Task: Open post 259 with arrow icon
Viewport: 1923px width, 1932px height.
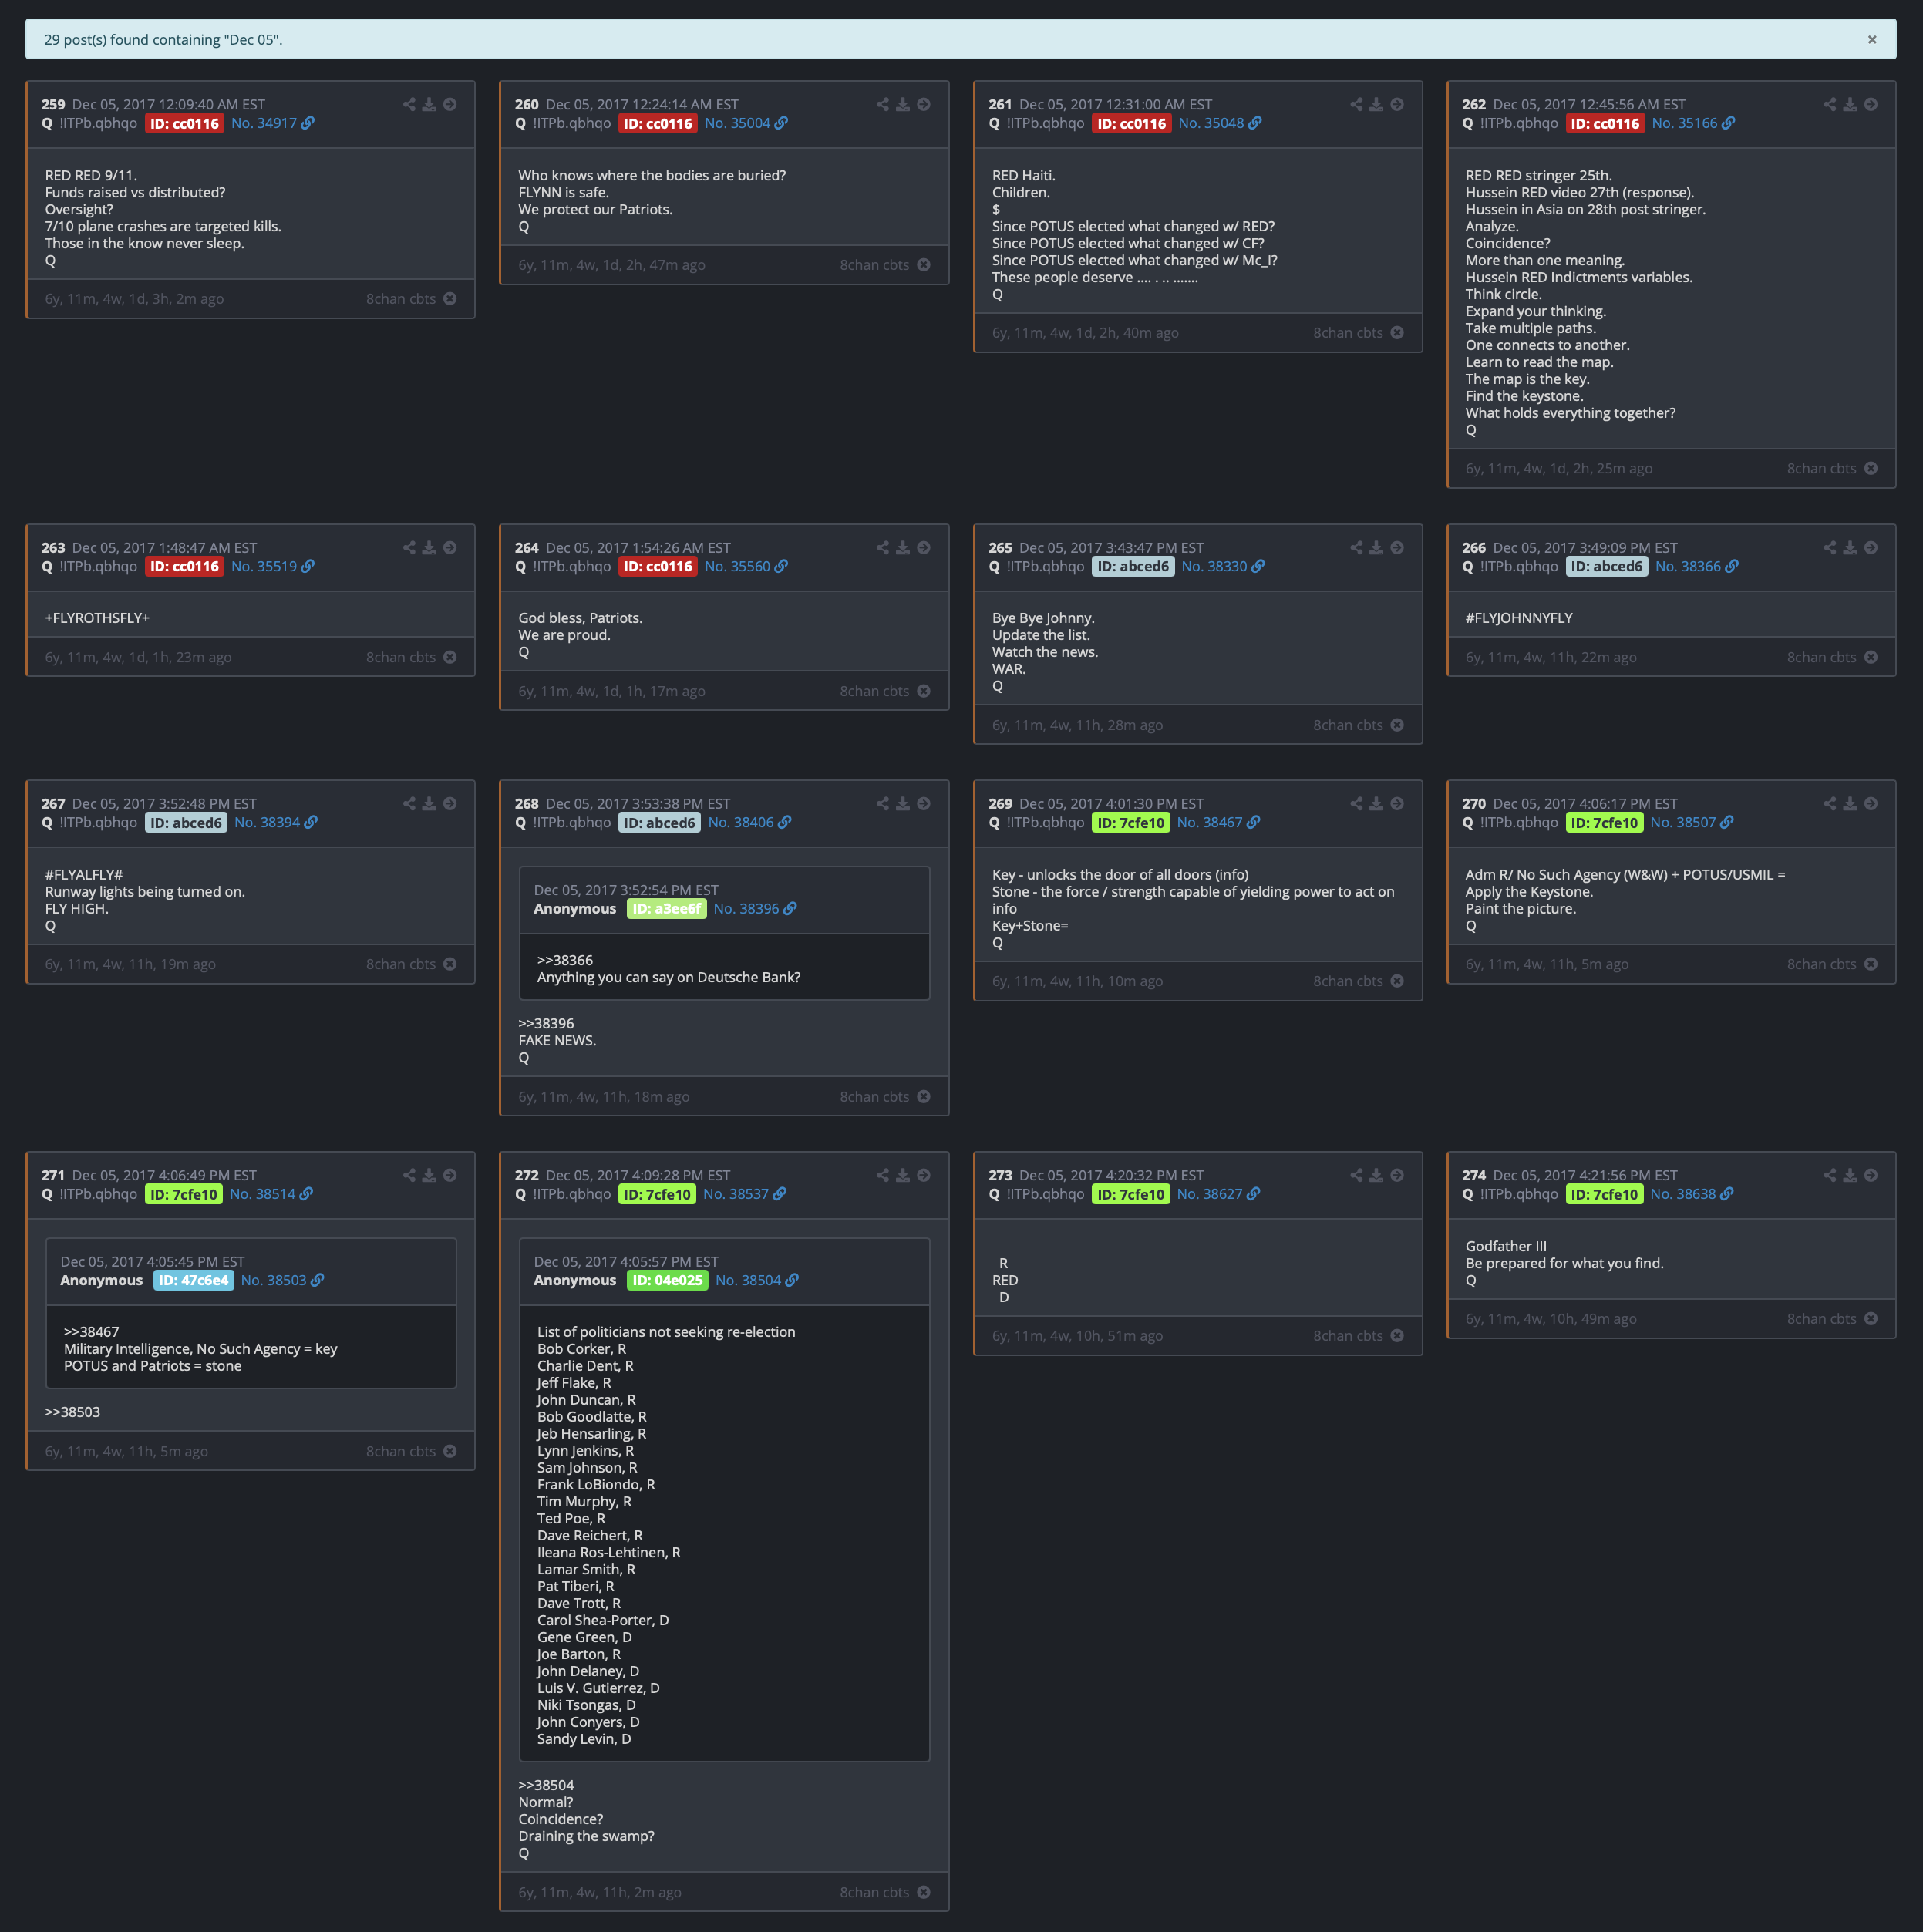Action: click(450, 104)
